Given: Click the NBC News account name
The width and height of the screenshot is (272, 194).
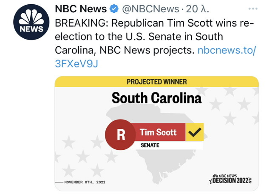Looking at the screenshot, I should coord(81,9).
